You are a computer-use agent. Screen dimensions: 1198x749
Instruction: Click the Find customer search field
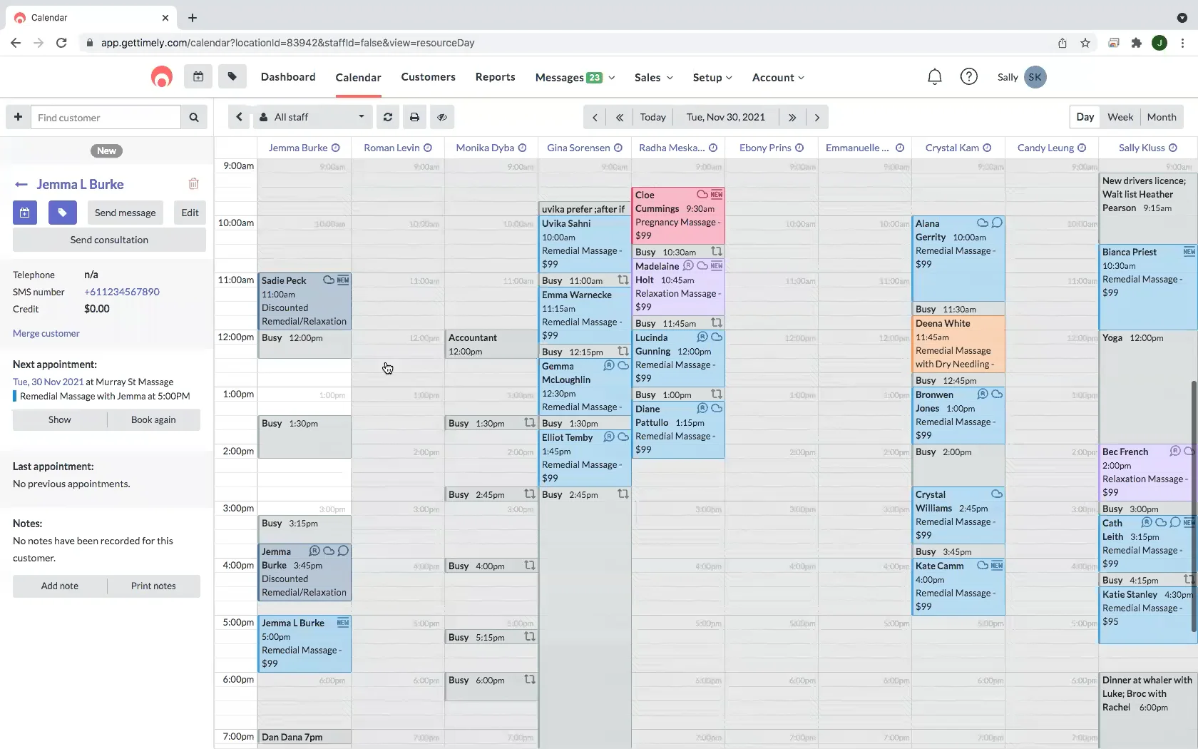tap(106, 118)
